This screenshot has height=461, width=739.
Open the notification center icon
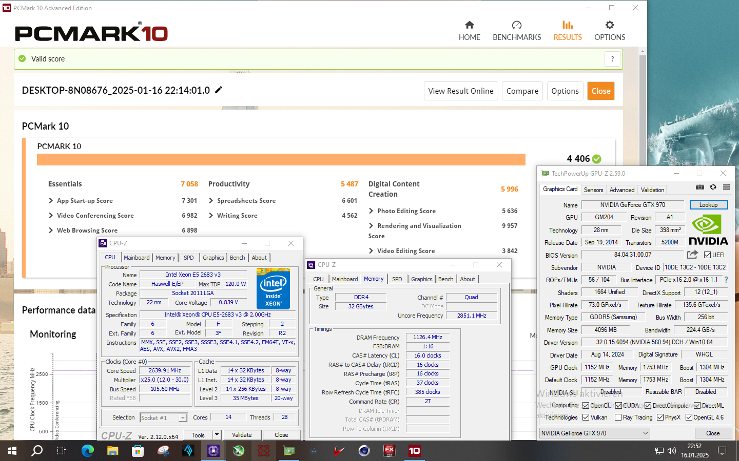point(722,451)
